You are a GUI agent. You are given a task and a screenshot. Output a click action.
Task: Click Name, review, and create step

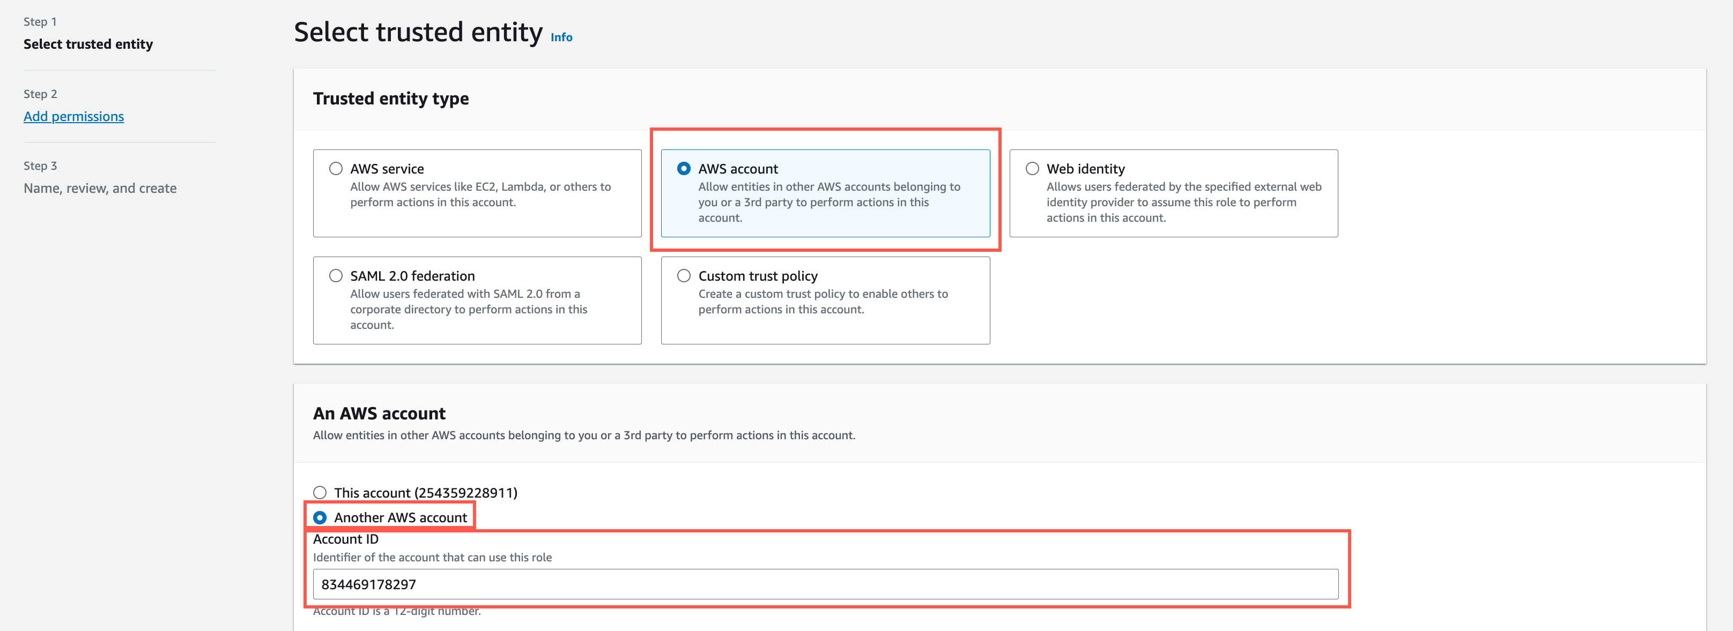[100, 188]
